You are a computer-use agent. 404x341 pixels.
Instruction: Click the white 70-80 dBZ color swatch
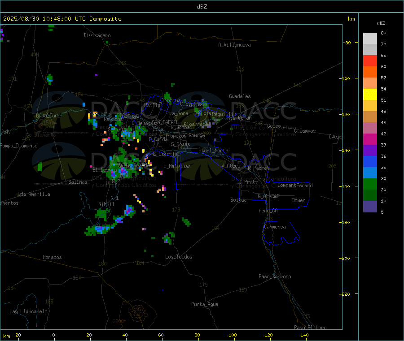(x=370, y=39)
